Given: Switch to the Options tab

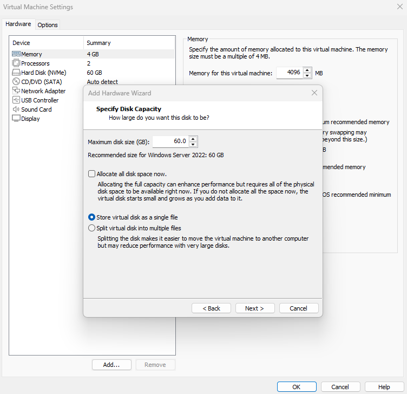Looking at the screenshot, I should click(x=48, y=25).
